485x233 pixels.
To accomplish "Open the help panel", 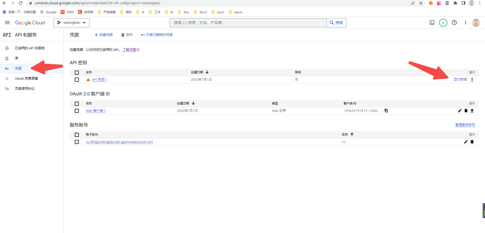I will pyautogui.click(x=454, y=23).
